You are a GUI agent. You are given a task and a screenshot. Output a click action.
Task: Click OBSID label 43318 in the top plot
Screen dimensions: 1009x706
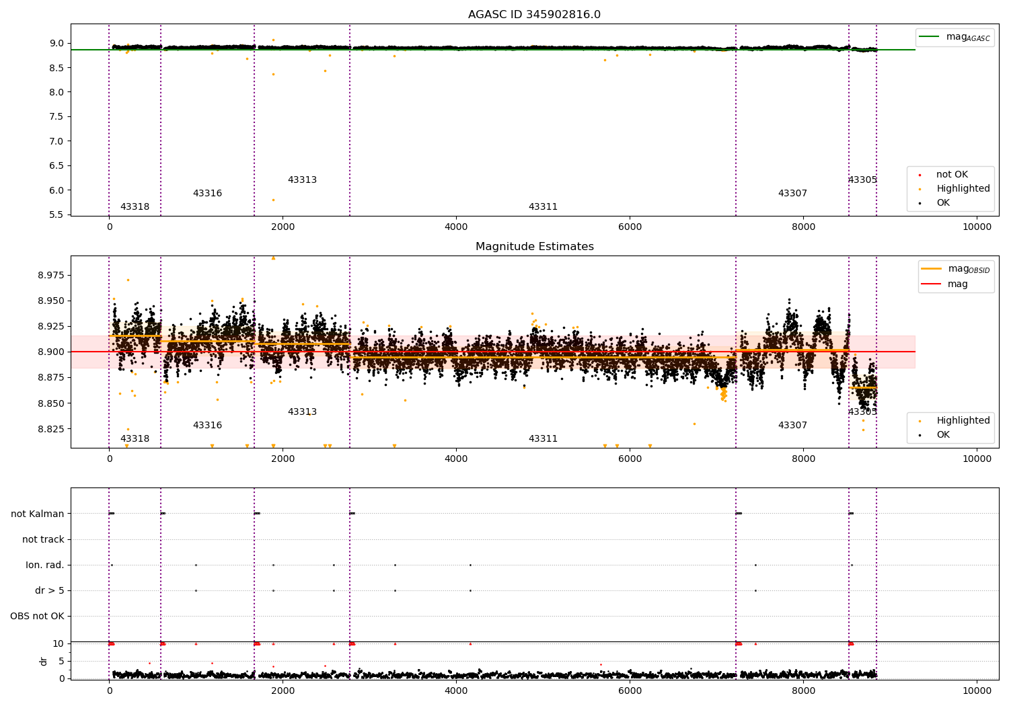[x=135, y=207]
